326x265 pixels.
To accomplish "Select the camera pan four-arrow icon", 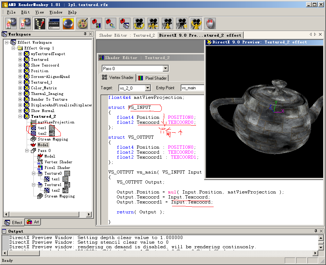I will pyautogui.click(x=153, y=23).
